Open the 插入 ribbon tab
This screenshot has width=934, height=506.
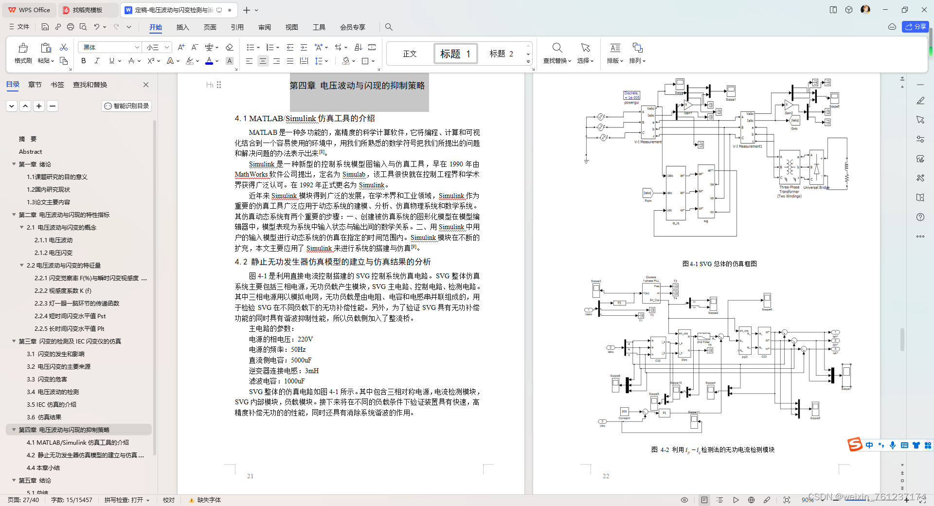182,27
